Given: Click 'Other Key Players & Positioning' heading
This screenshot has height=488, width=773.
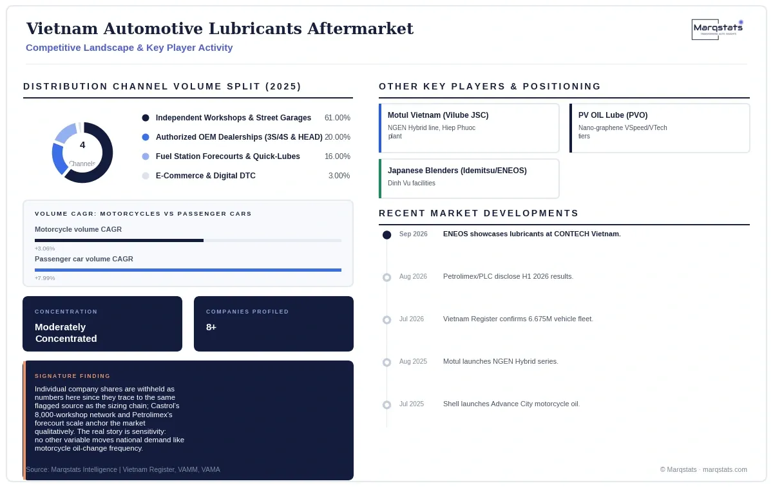Looking at the screenshot, I should [490, 86].
